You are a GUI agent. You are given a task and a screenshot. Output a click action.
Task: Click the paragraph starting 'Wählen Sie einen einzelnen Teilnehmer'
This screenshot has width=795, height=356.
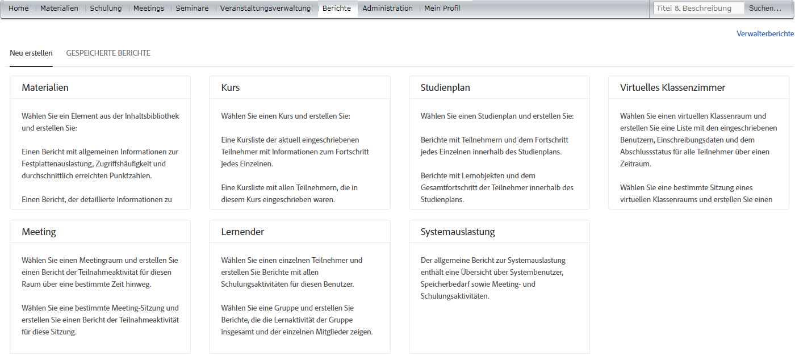(x=291, y=272)
